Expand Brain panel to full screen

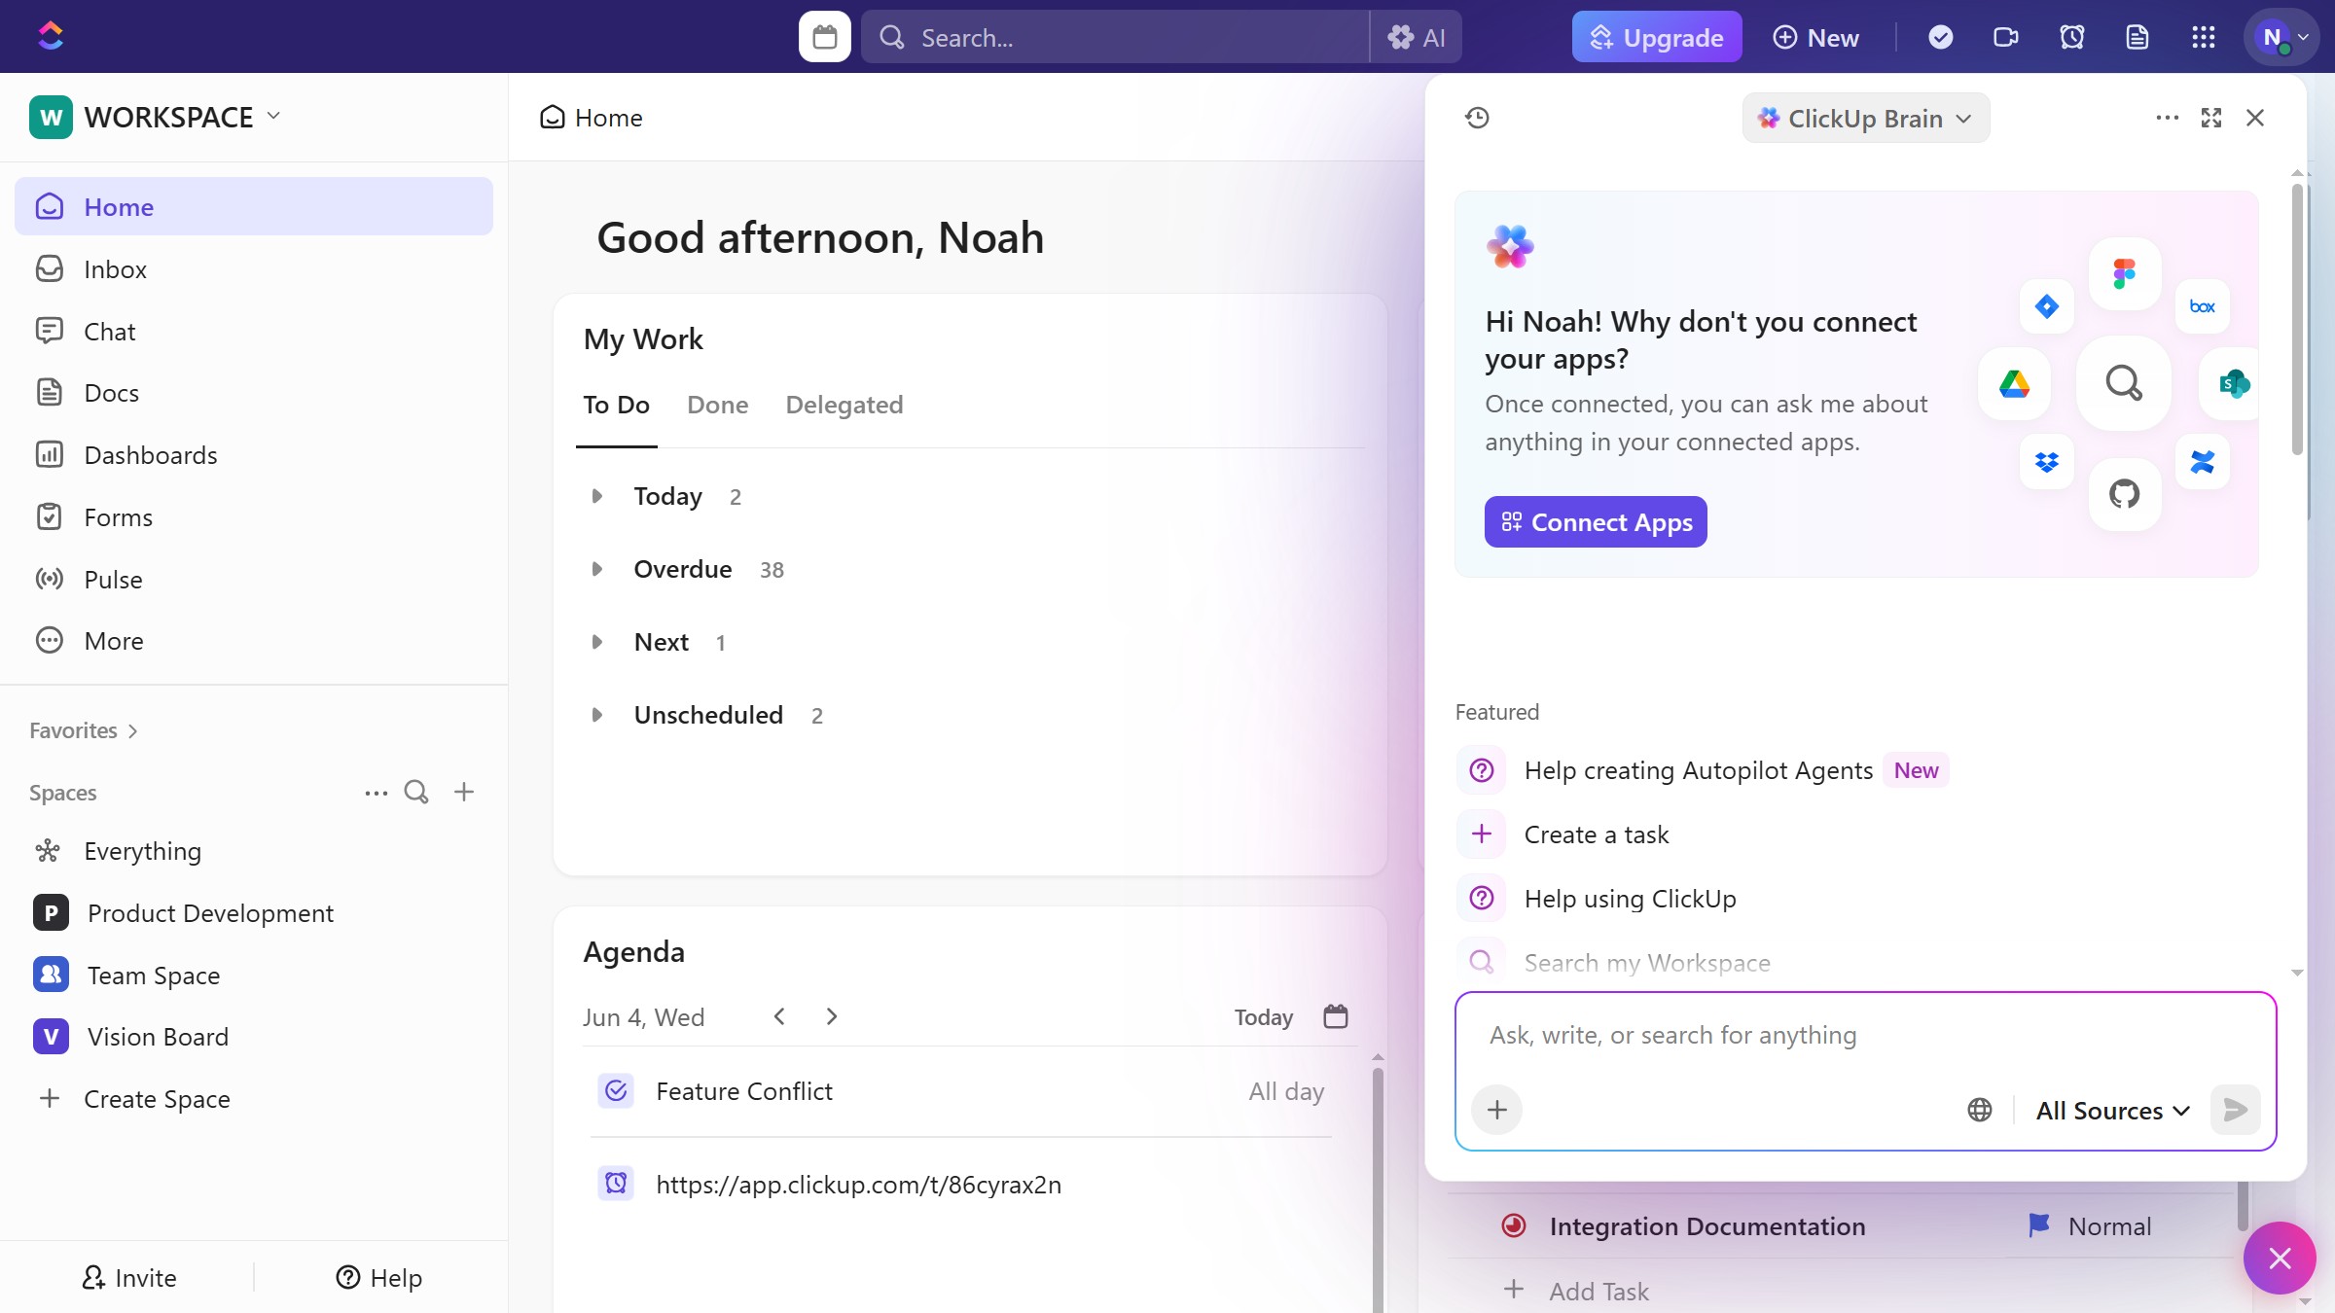2210,118
